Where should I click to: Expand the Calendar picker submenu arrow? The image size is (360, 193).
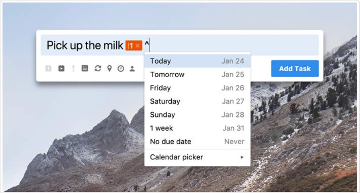click(242, 157)
